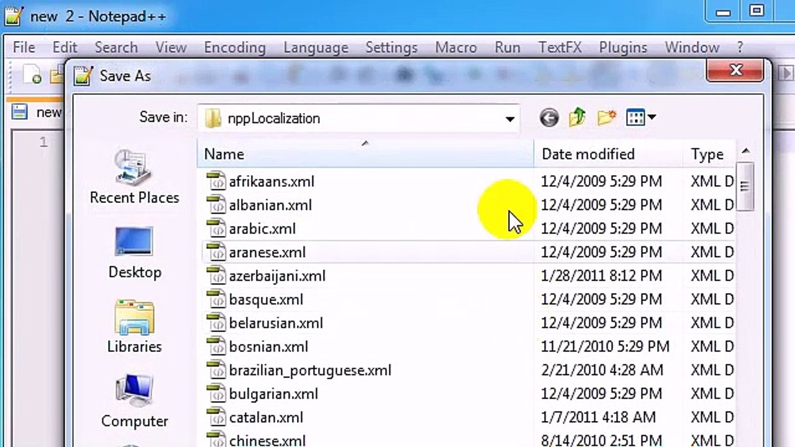Click the date 1/28/2011 8:12 PM

point(601,276)
